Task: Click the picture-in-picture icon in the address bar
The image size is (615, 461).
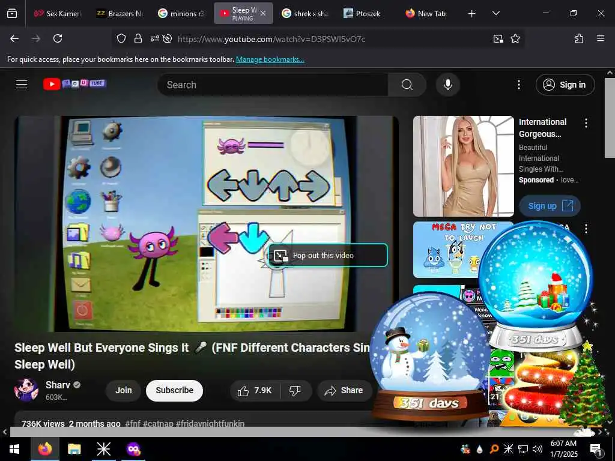Action: pos(498,38)
